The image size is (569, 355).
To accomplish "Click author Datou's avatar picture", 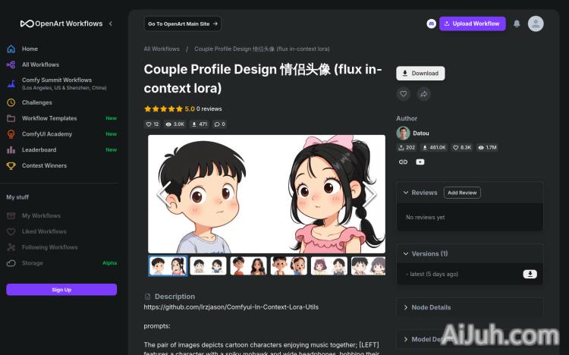I will pos(403,134).
